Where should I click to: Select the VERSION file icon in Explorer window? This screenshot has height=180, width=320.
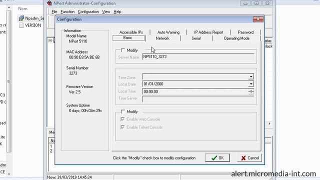21,25
